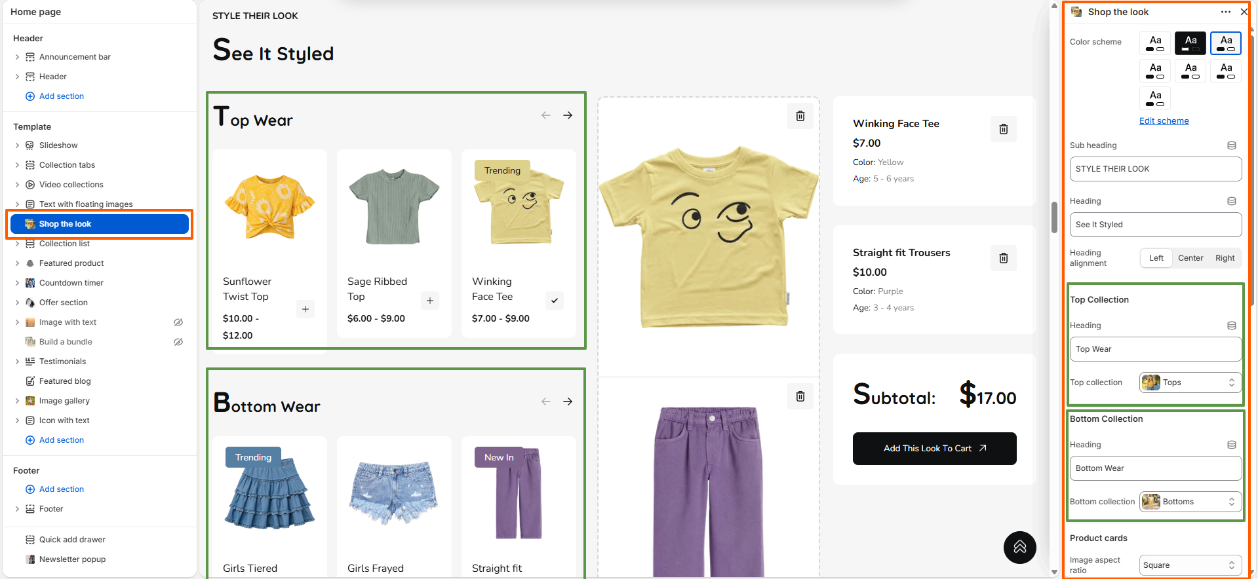Viewport: 1258px width, 579px height.
Task: Select the Shop the look section
Action: (x=100, y=224)
